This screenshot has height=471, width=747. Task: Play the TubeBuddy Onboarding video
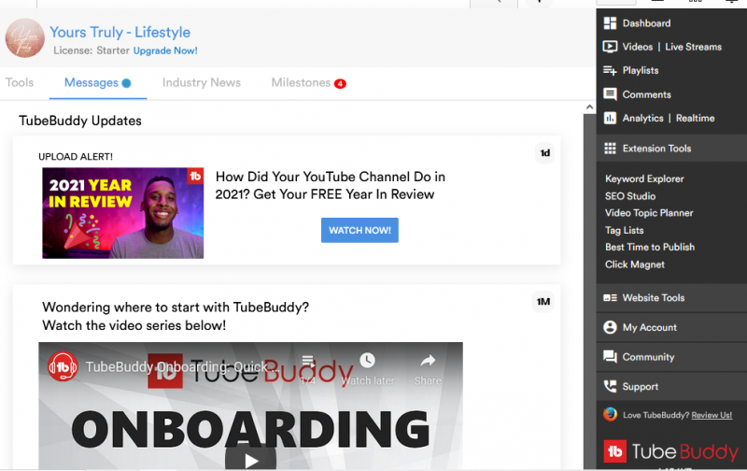[250, 459]
